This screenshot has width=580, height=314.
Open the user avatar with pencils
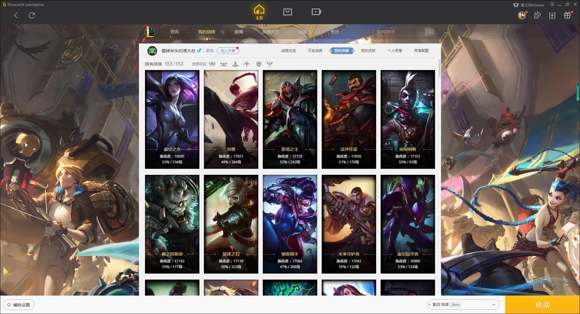pos(522,15)
